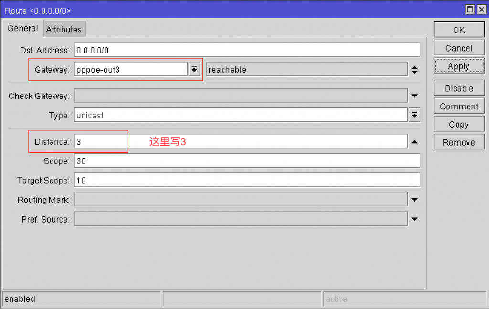This screenshot has height=309, width=489.
Task: Click the Route <0.0.0.0/0> title
Action: coord(38,11)
